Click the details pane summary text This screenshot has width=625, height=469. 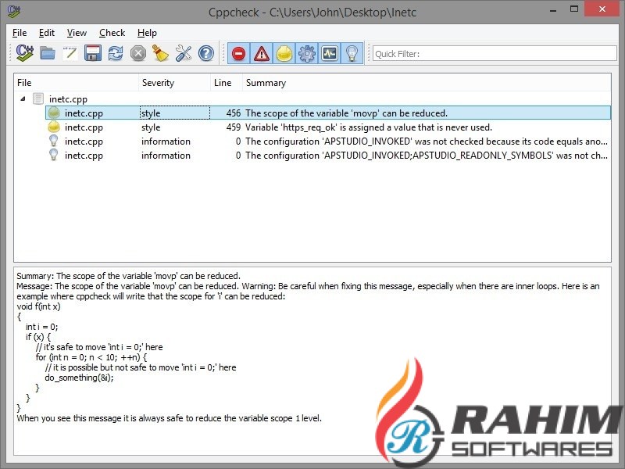tap(128, 276)
